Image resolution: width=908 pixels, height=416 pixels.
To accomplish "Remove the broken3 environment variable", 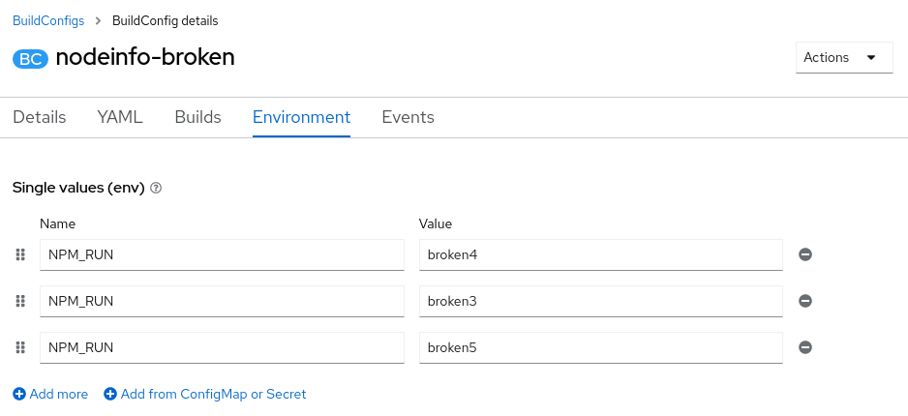I will [x=804, y=301].
